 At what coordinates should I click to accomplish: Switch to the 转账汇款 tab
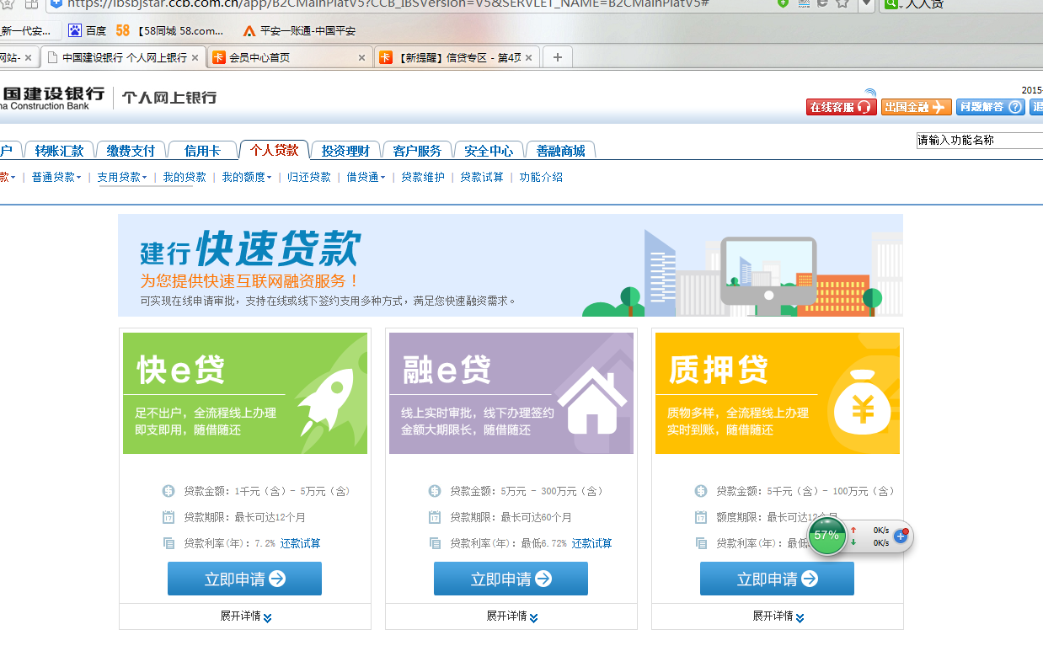[59, 151]
